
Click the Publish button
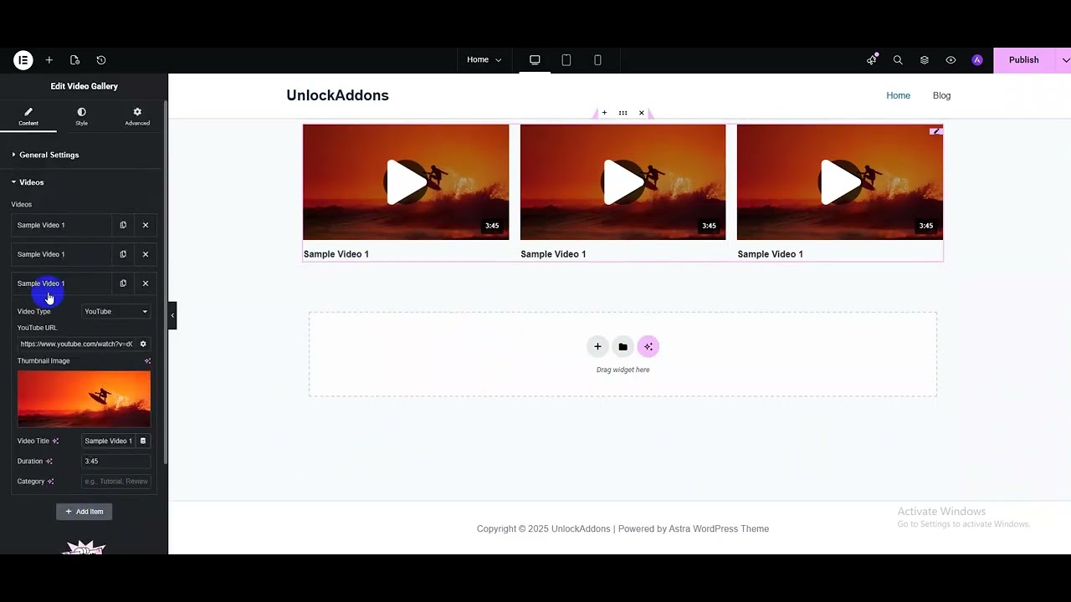[x=1023, y=60]
